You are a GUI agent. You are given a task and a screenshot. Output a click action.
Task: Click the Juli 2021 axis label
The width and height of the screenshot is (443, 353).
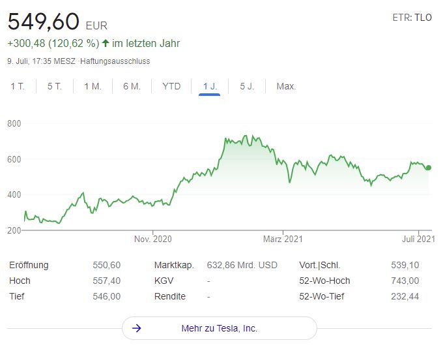tap(416, 239)
